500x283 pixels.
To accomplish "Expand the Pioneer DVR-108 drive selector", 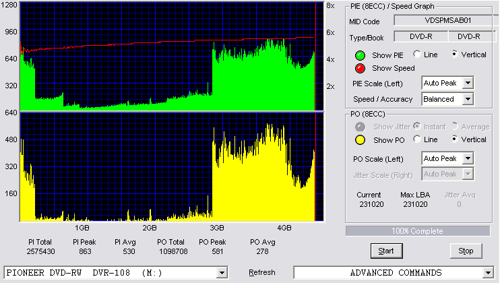I will point(222,273).
